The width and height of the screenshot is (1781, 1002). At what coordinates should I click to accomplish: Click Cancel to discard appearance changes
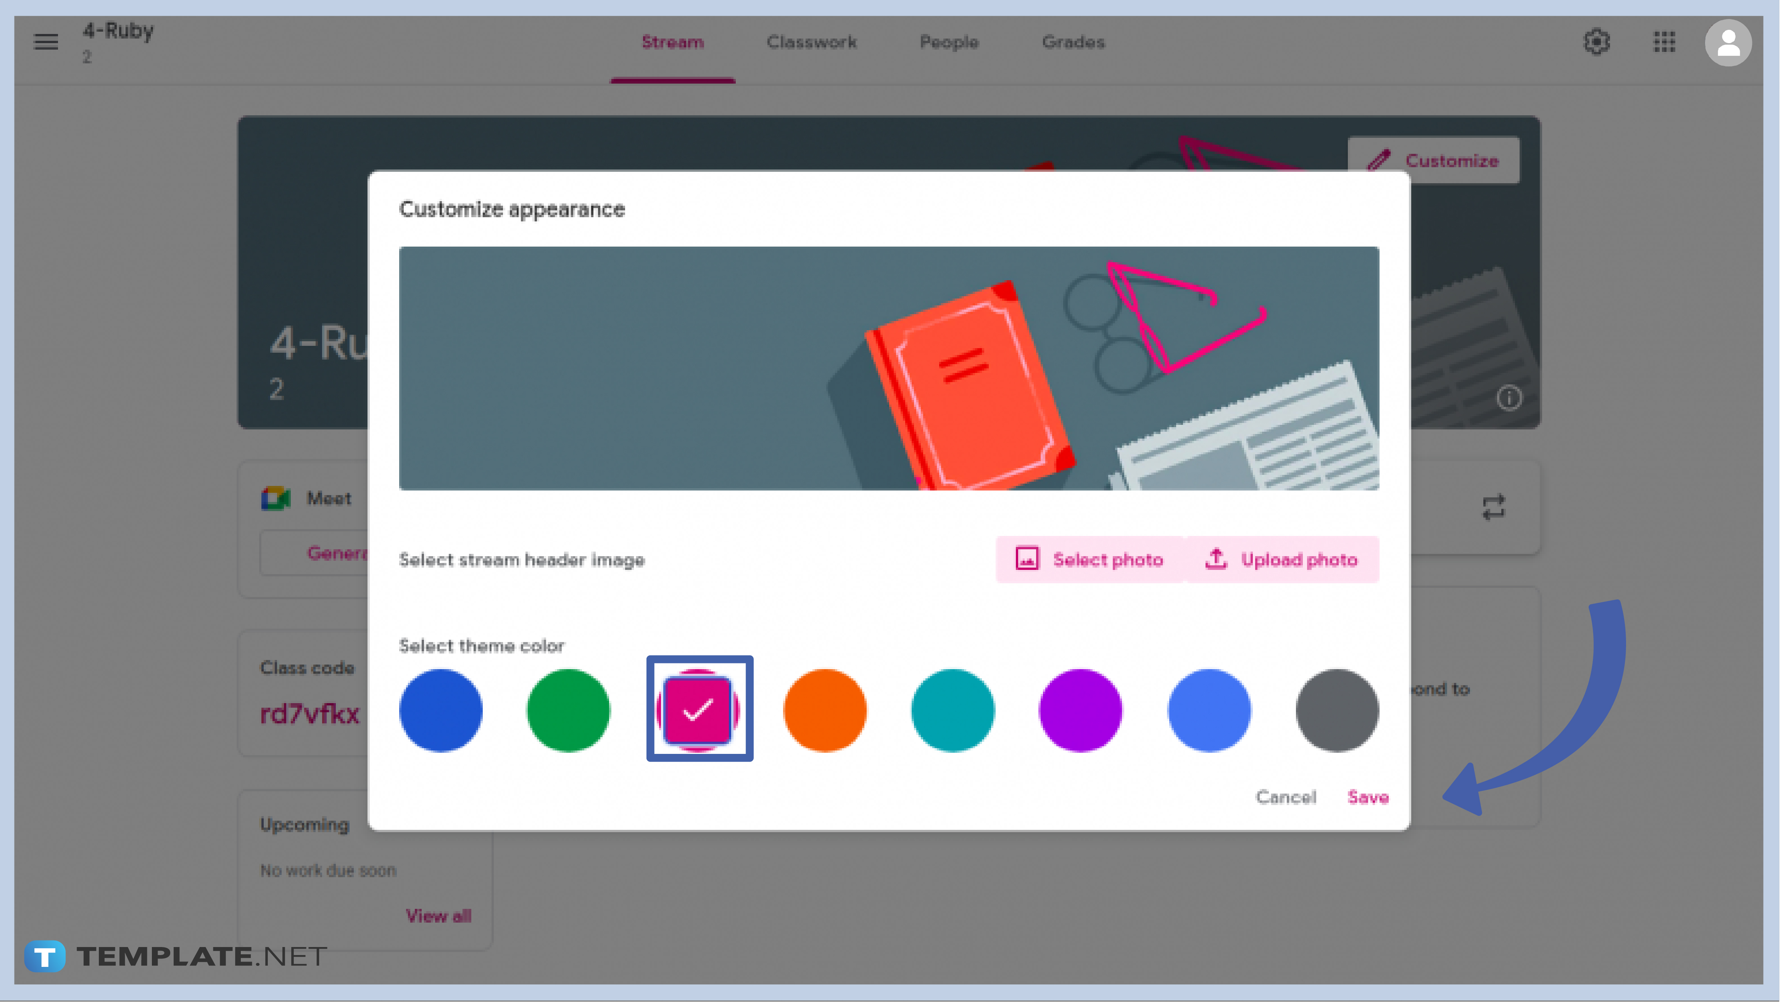[1285, 797]
